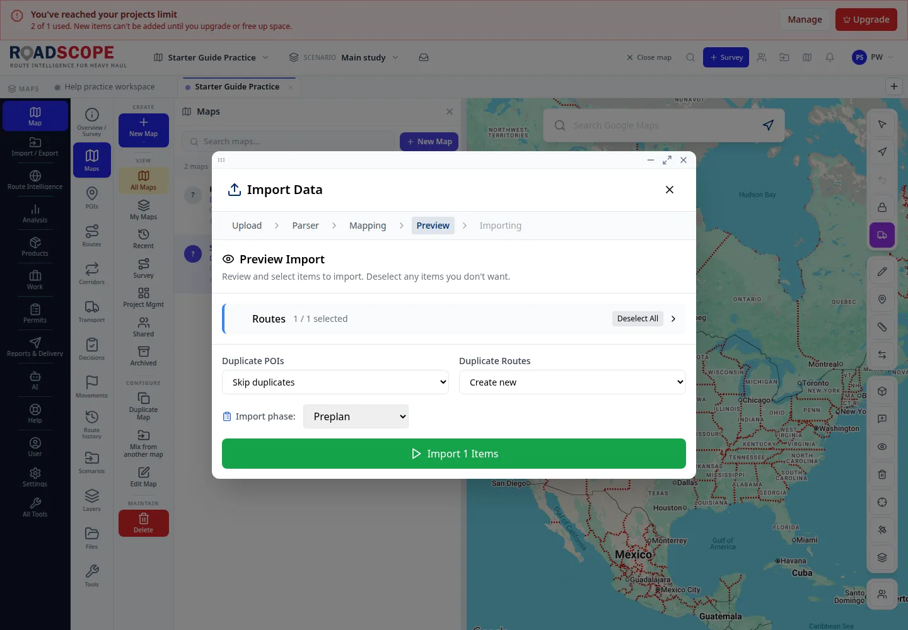
Task: Open the Files panel icon
Action: (92, 538)
